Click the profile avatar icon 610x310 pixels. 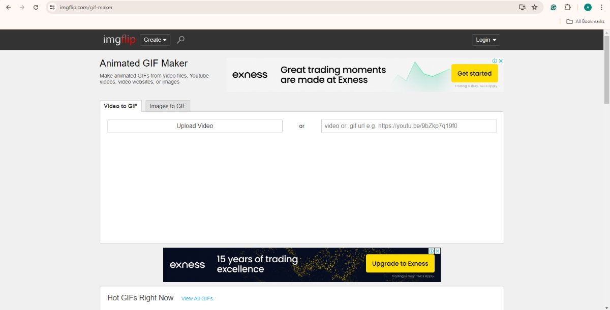(x=588, y=7)
